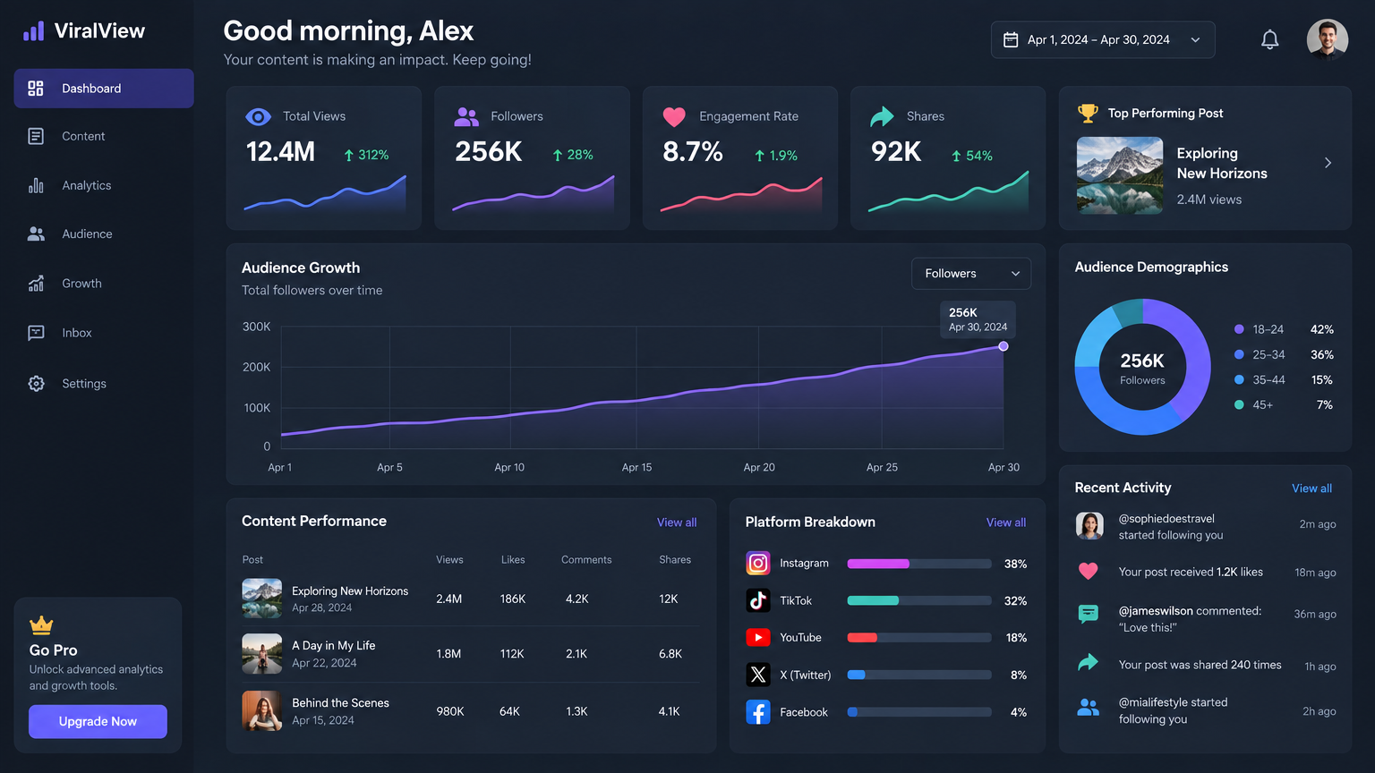Image resolution: width=1375 pixels, height=773 pixels.
Task: Click the Instagram platform icon
Action: pos(758,563)
